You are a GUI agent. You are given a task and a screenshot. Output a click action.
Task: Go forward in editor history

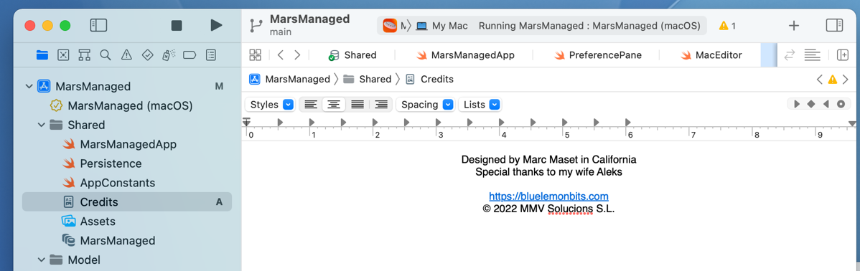pyautogui.click(x=297, y=54)
